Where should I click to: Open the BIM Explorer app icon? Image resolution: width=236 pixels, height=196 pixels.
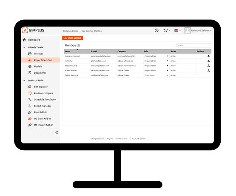click(x=30, y=87)
